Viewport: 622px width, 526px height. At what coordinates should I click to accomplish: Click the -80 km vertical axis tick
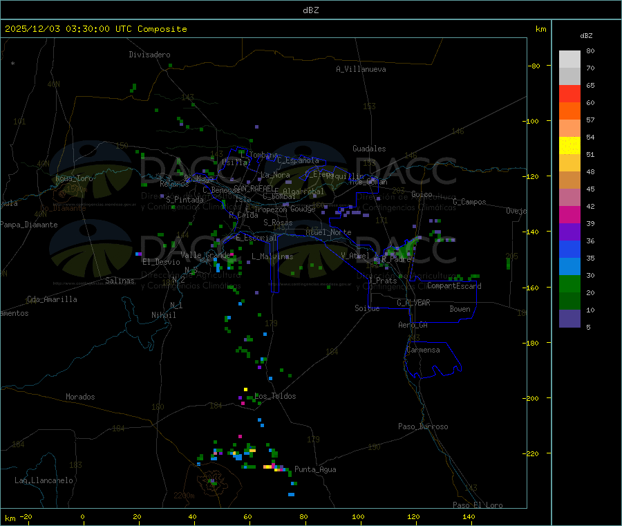pyautogui.click(x=534, y=66)
